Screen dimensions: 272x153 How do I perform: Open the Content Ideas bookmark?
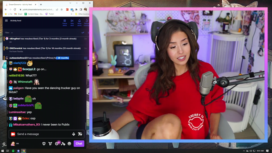point(34,14)
